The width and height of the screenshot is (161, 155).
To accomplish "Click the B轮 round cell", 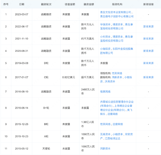I will pos(46,124).
